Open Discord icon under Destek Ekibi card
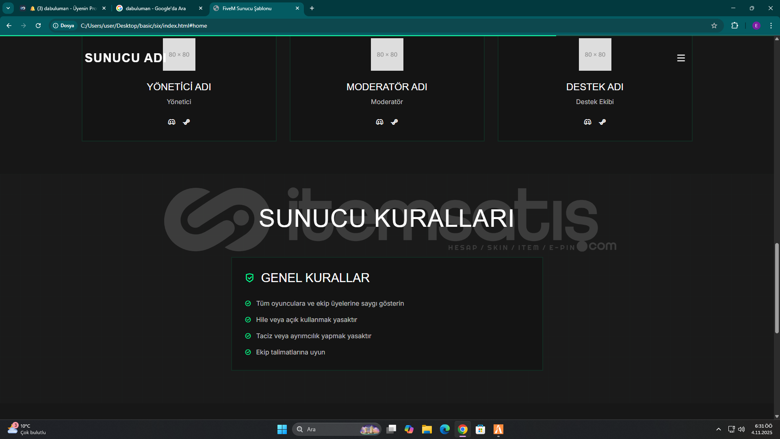This screenshot has height=439, width=780. tap(587, 122)
